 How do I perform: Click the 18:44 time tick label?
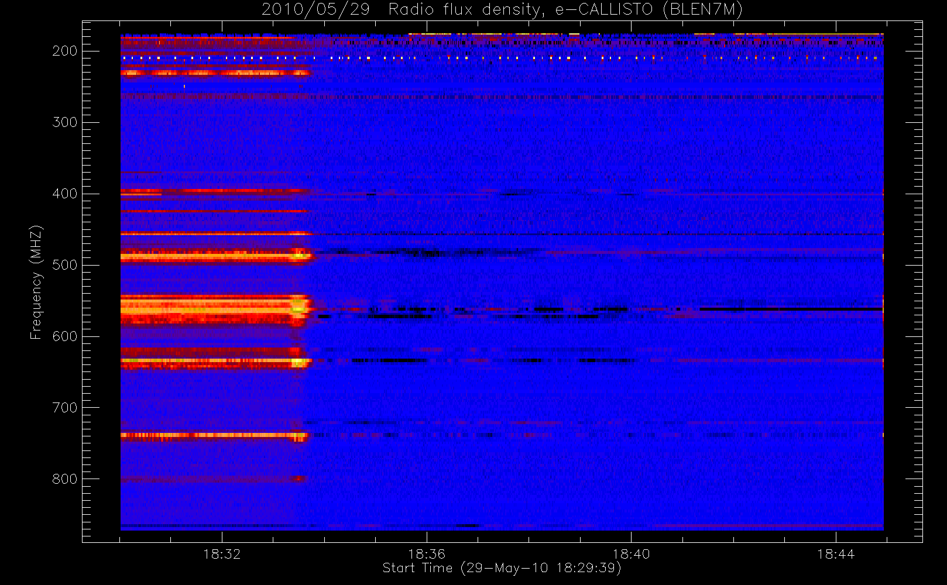(836, 554)
